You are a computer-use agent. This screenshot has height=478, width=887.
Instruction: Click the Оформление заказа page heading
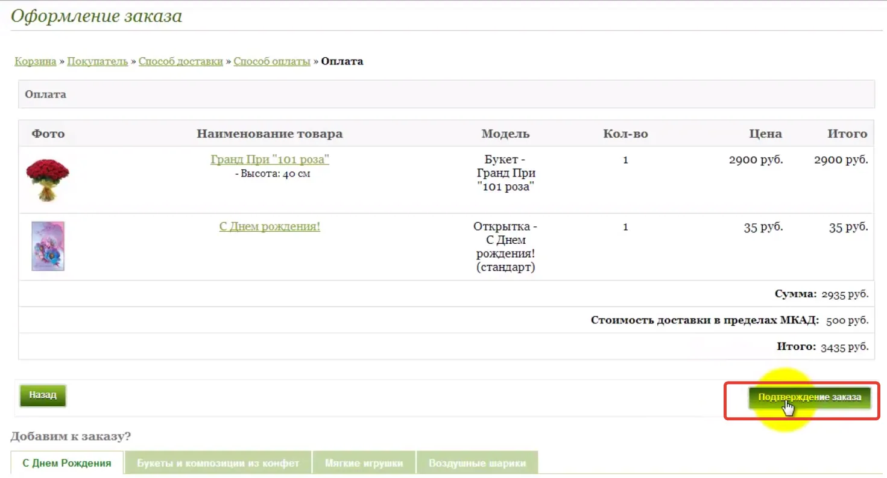(x=96, y=16)
